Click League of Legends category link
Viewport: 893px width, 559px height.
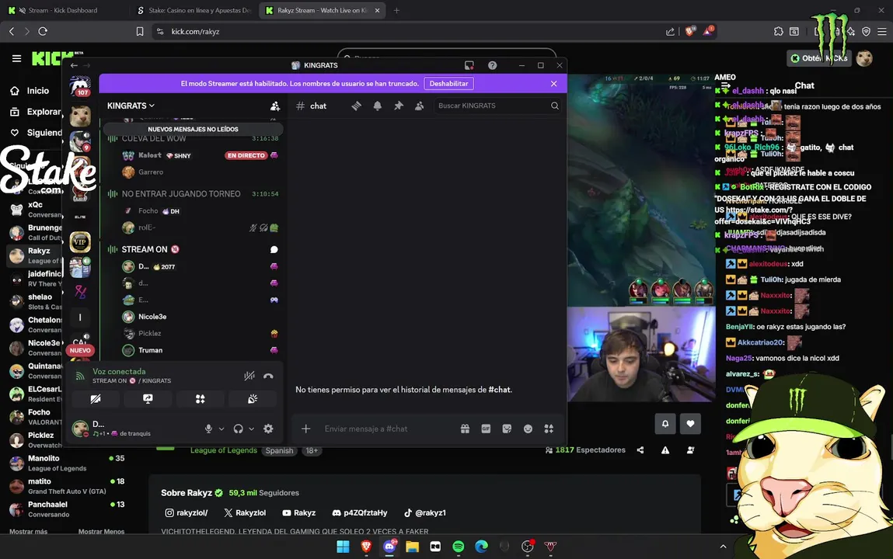(x=223, y=450)
